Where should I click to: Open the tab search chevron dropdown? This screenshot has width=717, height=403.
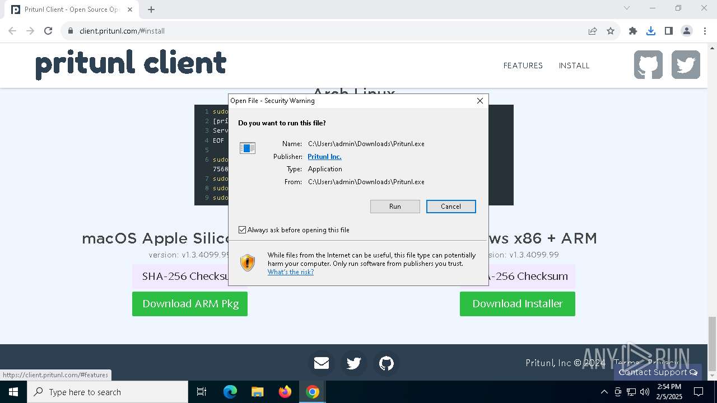pos(627,8)
